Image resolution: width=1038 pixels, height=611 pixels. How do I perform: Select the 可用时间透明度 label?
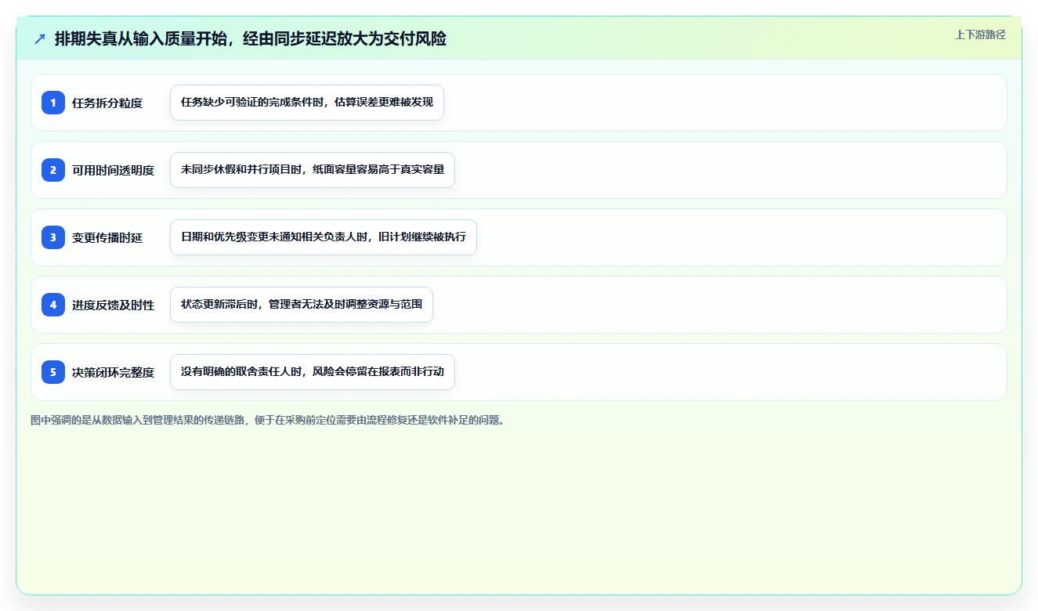coord(114,170)
